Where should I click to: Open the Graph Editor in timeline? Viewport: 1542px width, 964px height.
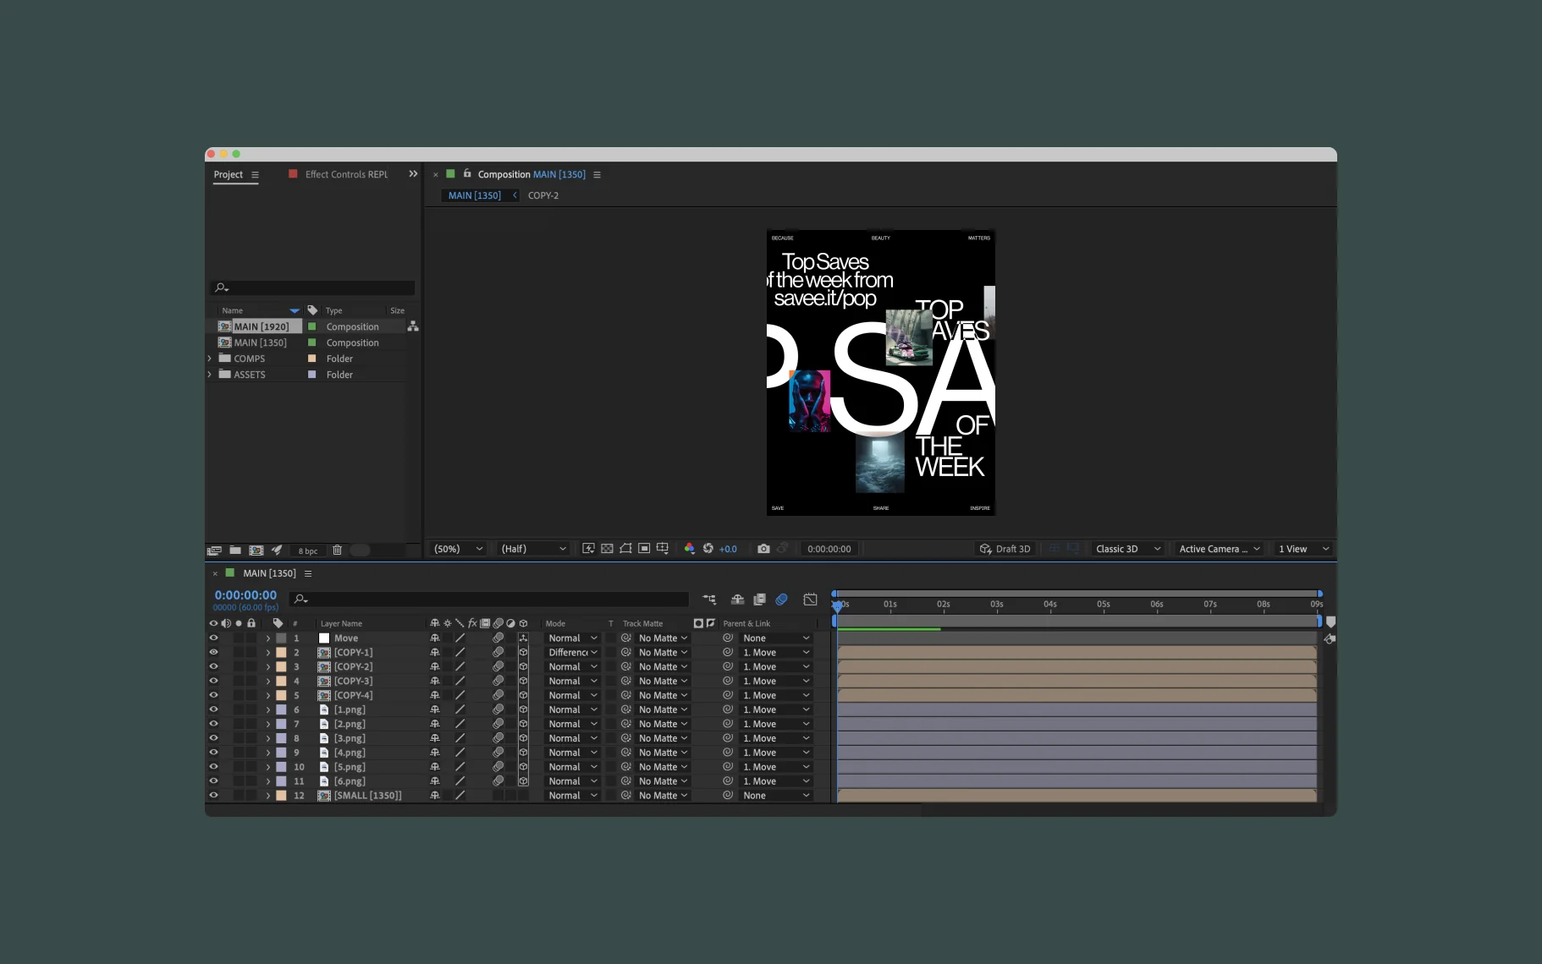pyautogui.click(x=810, y=600)
